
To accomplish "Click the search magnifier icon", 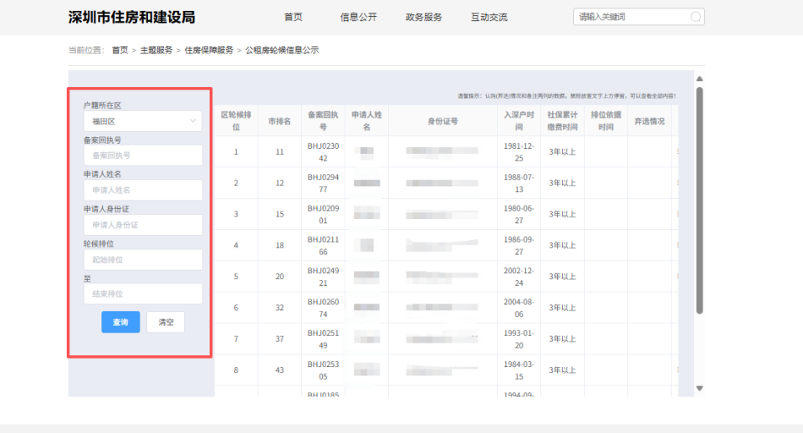I will (695, 17).
